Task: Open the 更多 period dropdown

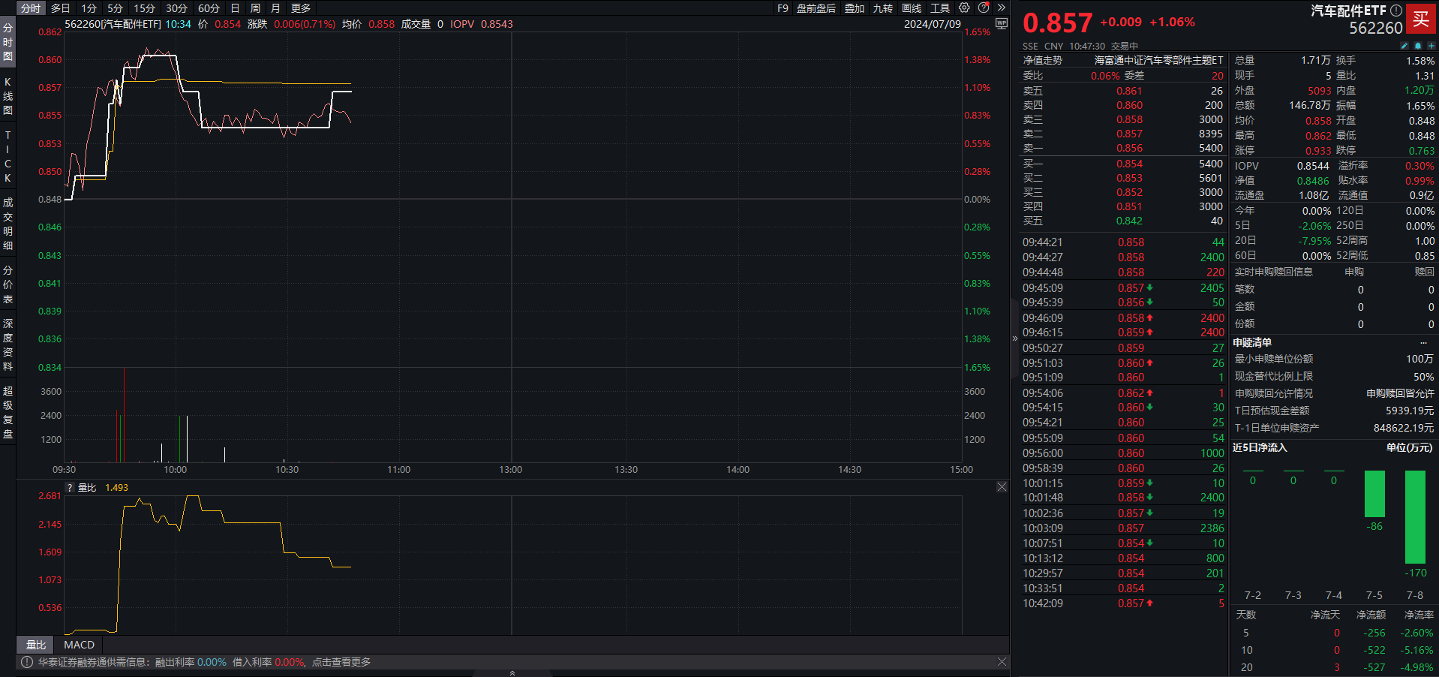Action: 301,8
